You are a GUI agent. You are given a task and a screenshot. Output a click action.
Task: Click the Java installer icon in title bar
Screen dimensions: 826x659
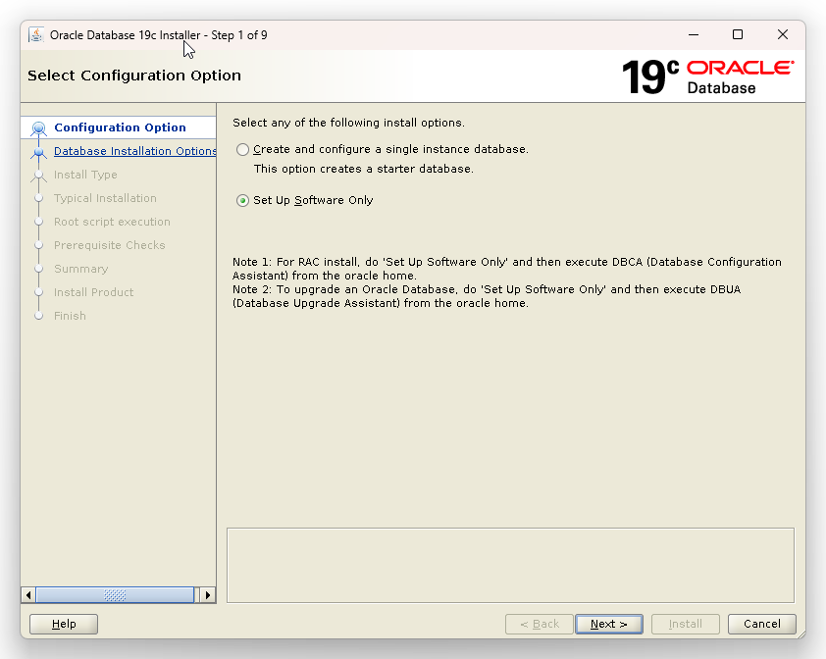coord(36,34)
